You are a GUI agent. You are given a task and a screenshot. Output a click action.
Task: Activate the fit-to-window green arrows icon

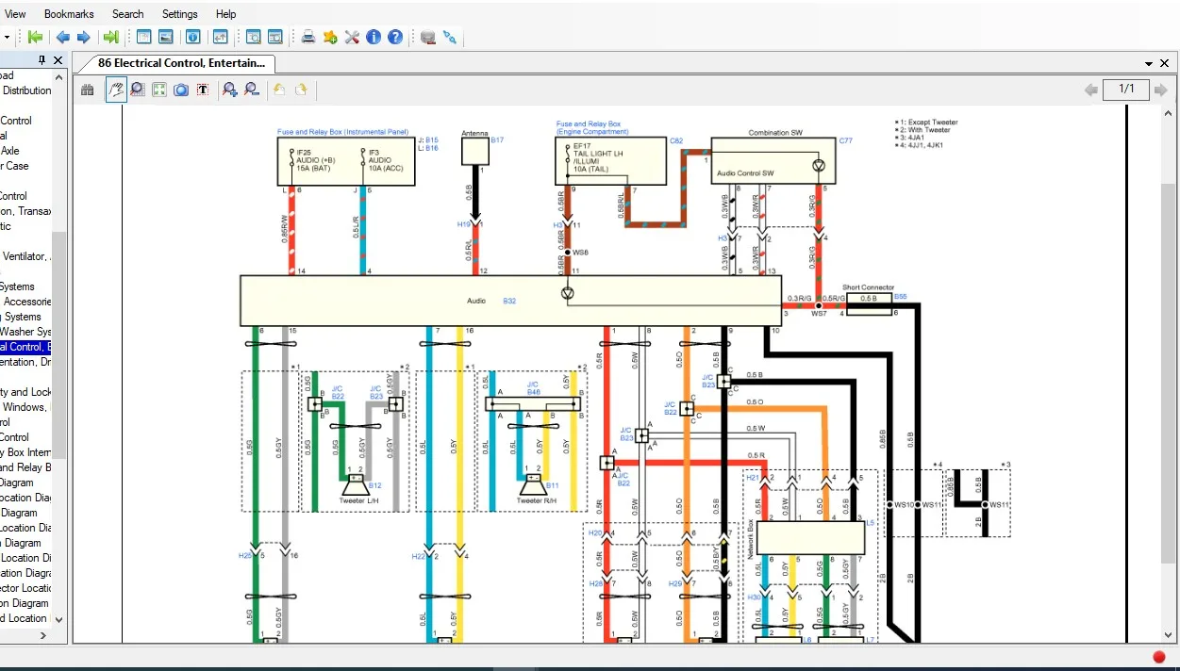pos(158,90)
